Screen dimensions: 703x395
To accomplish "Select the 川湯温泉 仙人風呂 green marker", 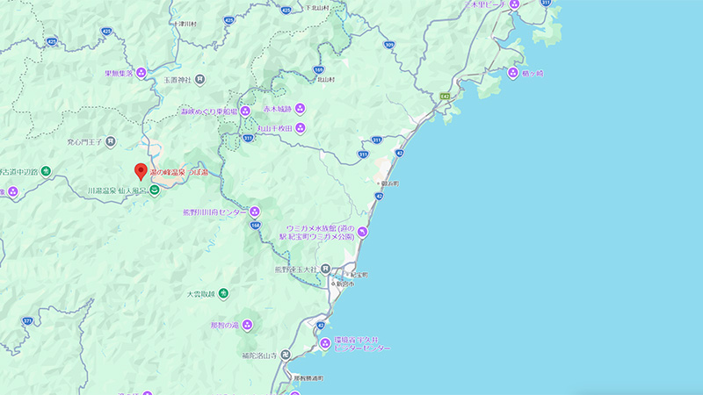I will coord(155,190).
